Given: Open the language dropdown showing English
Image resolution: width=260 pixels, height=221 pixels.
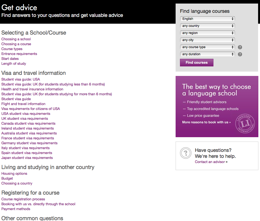Looking at the screenshot, I should pyautogui.click(x=207, y=19).
